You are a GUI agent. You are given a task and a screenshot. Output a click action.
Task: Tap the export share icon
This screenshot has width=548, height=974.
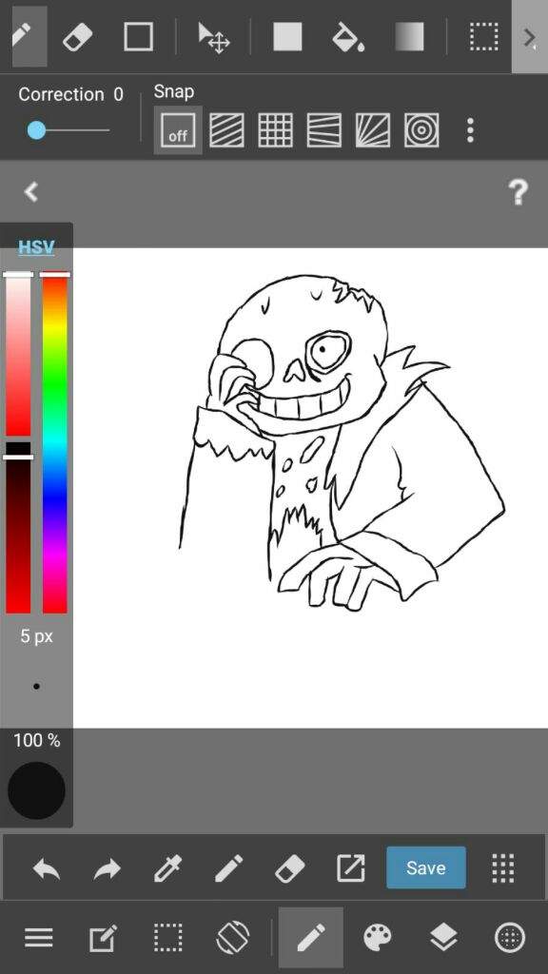coord(350,868)
